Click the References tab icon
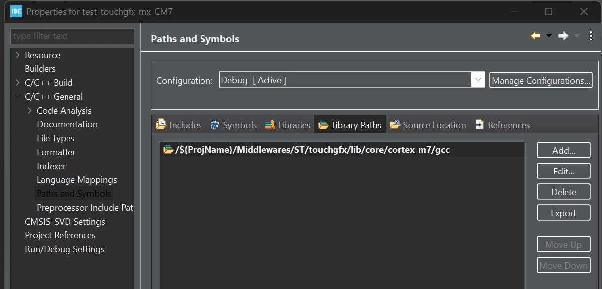 [479, 125]
